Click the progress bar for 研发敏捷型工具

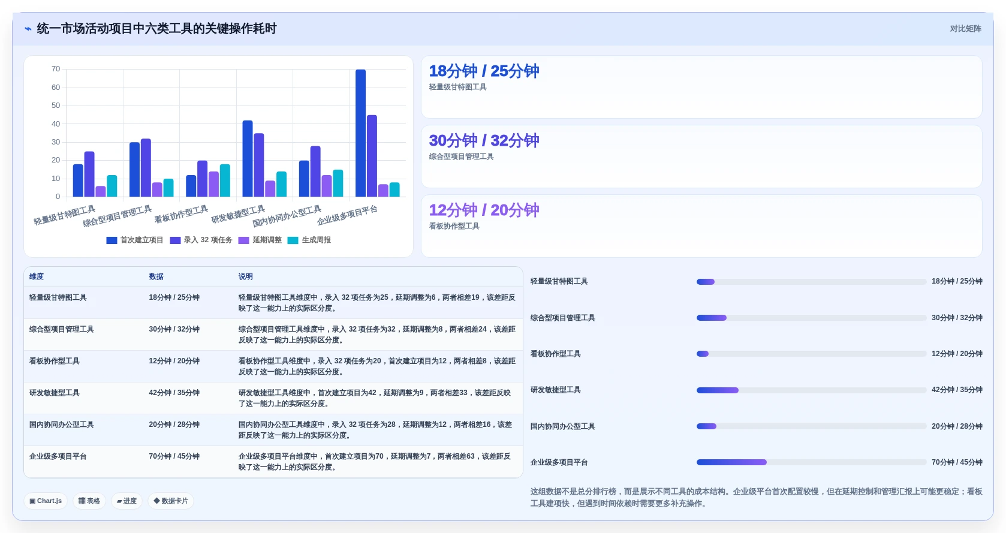(811, 390)
